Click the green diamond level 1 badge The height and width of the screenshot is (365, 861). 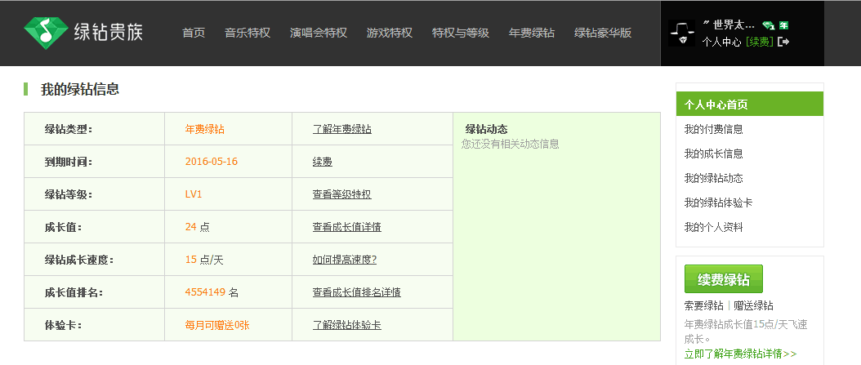[x=769, y=25]
